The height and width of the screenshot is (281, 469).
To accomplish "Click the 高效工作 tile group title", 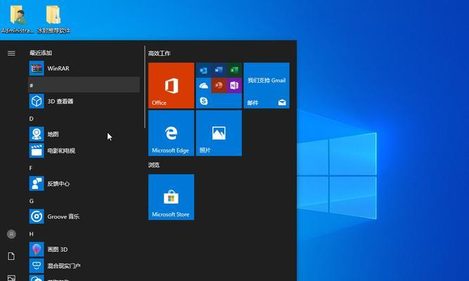I will pos(160,53).
